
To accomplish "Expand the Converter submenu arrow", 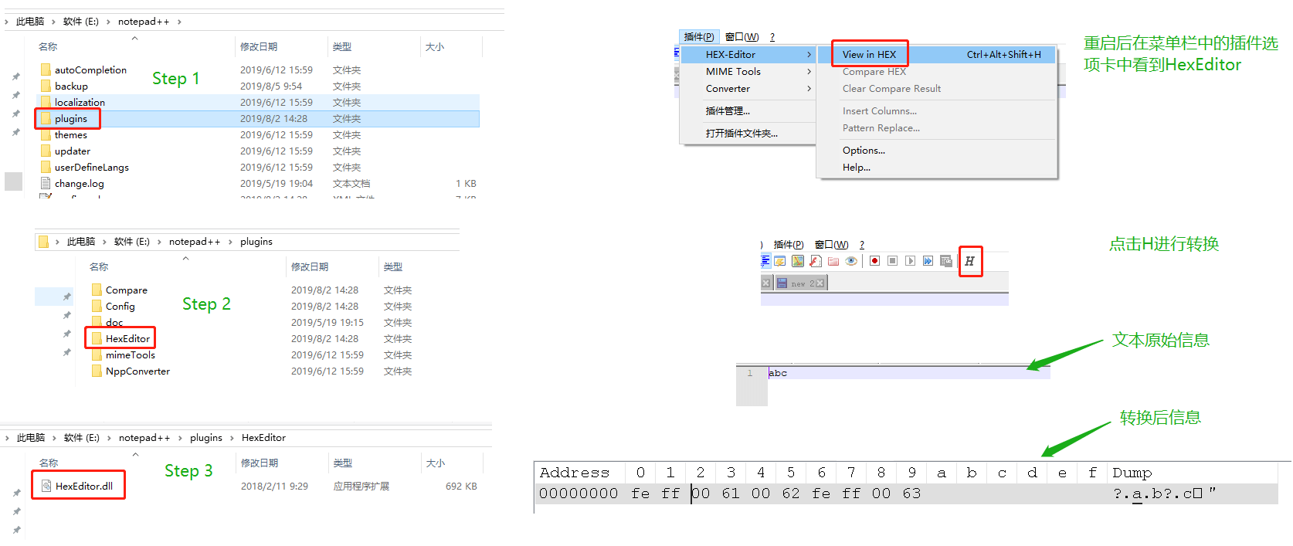I will 809,89.
